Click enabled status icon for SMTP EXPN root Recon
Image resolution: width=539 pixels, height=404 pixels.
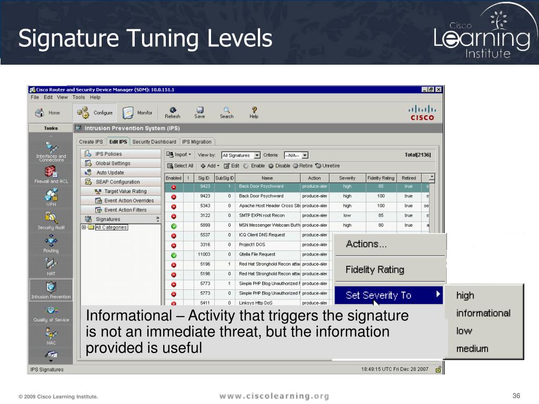[174, 216]
